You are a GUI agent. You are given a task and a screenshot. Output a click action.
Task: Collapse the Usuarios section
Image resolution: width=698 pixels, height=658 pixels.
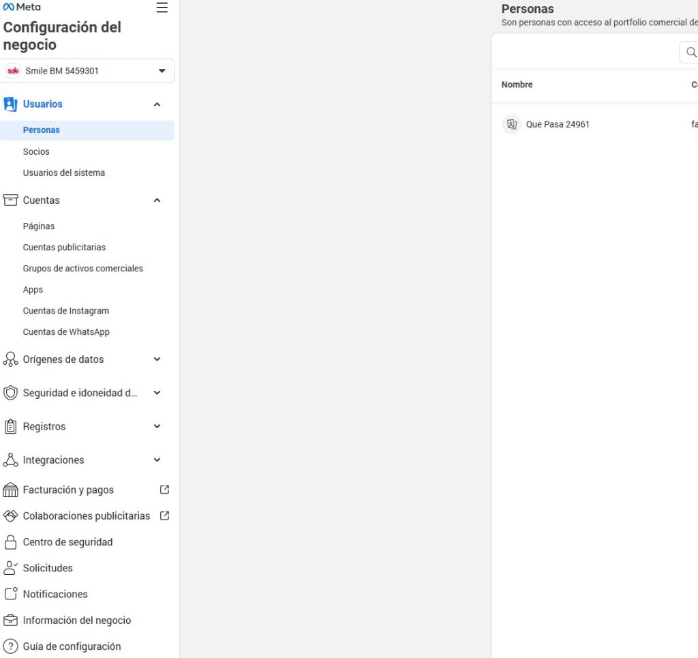(157, 104)
